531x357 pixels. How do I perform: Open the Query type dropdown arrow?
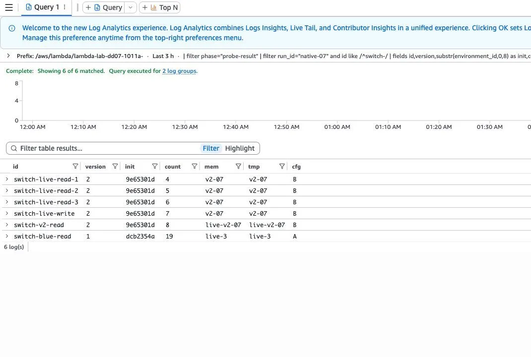coord(131,7)
